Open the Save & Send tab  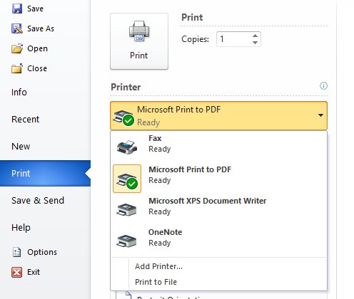click(x=45, y=201)
